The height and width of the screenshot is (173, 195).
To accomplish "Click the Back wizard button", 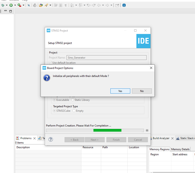I will (x=75, y=140).
